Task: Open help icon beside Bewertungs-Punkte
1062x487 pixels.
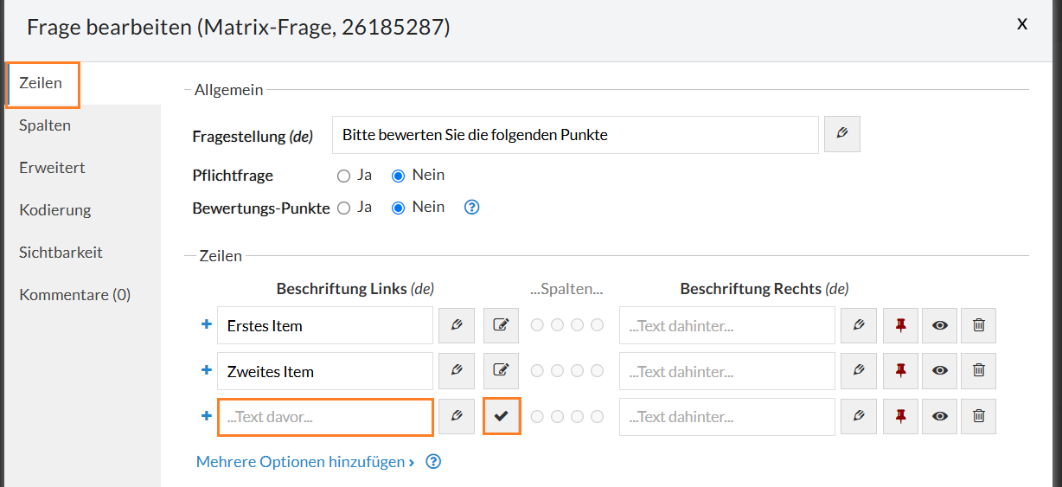Action: [471, 208]
